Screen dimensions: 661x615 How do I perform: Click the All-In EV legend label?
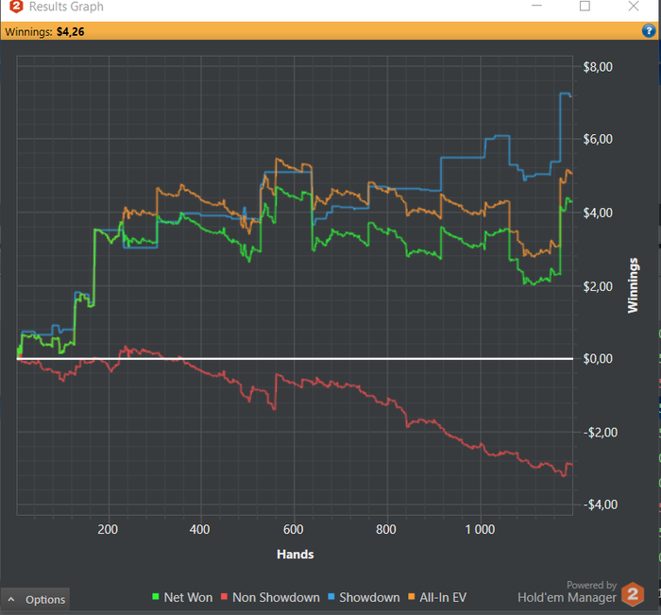[443, 597]
